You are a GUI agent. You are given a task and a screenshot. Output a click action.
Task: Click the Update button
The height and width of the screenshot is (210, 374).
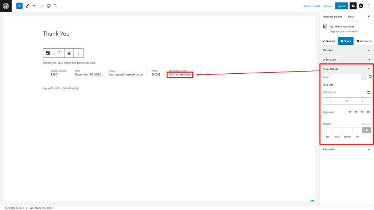341,6
